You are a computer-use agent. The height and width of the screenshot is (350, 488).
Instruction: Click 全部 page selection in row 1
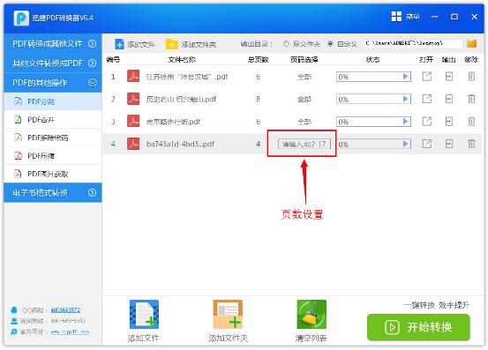304,77
